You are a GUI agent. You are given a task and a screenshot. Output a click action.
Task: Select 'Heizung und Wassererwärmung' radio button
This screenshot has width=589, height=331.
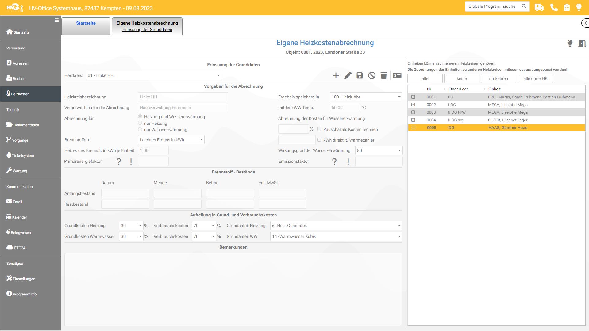tap(140, 116)
